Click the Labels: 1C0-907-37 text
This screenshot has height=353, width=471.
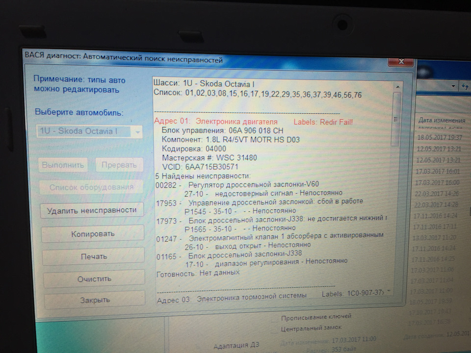[353, 294]
